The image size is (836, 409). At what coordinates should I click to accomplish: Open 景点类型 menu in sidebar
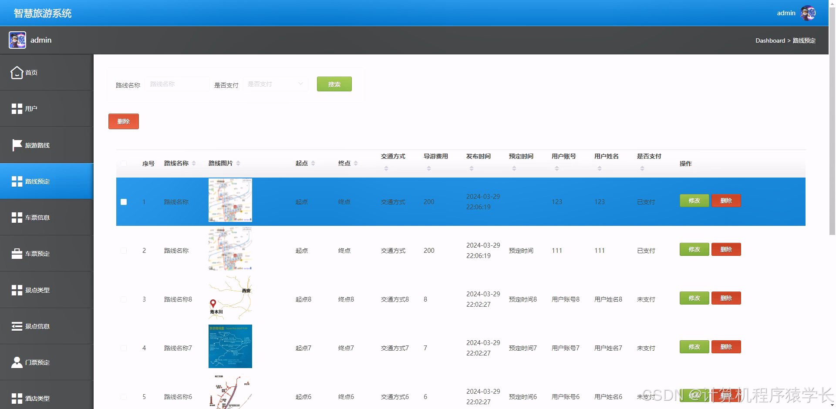[47, 290]
